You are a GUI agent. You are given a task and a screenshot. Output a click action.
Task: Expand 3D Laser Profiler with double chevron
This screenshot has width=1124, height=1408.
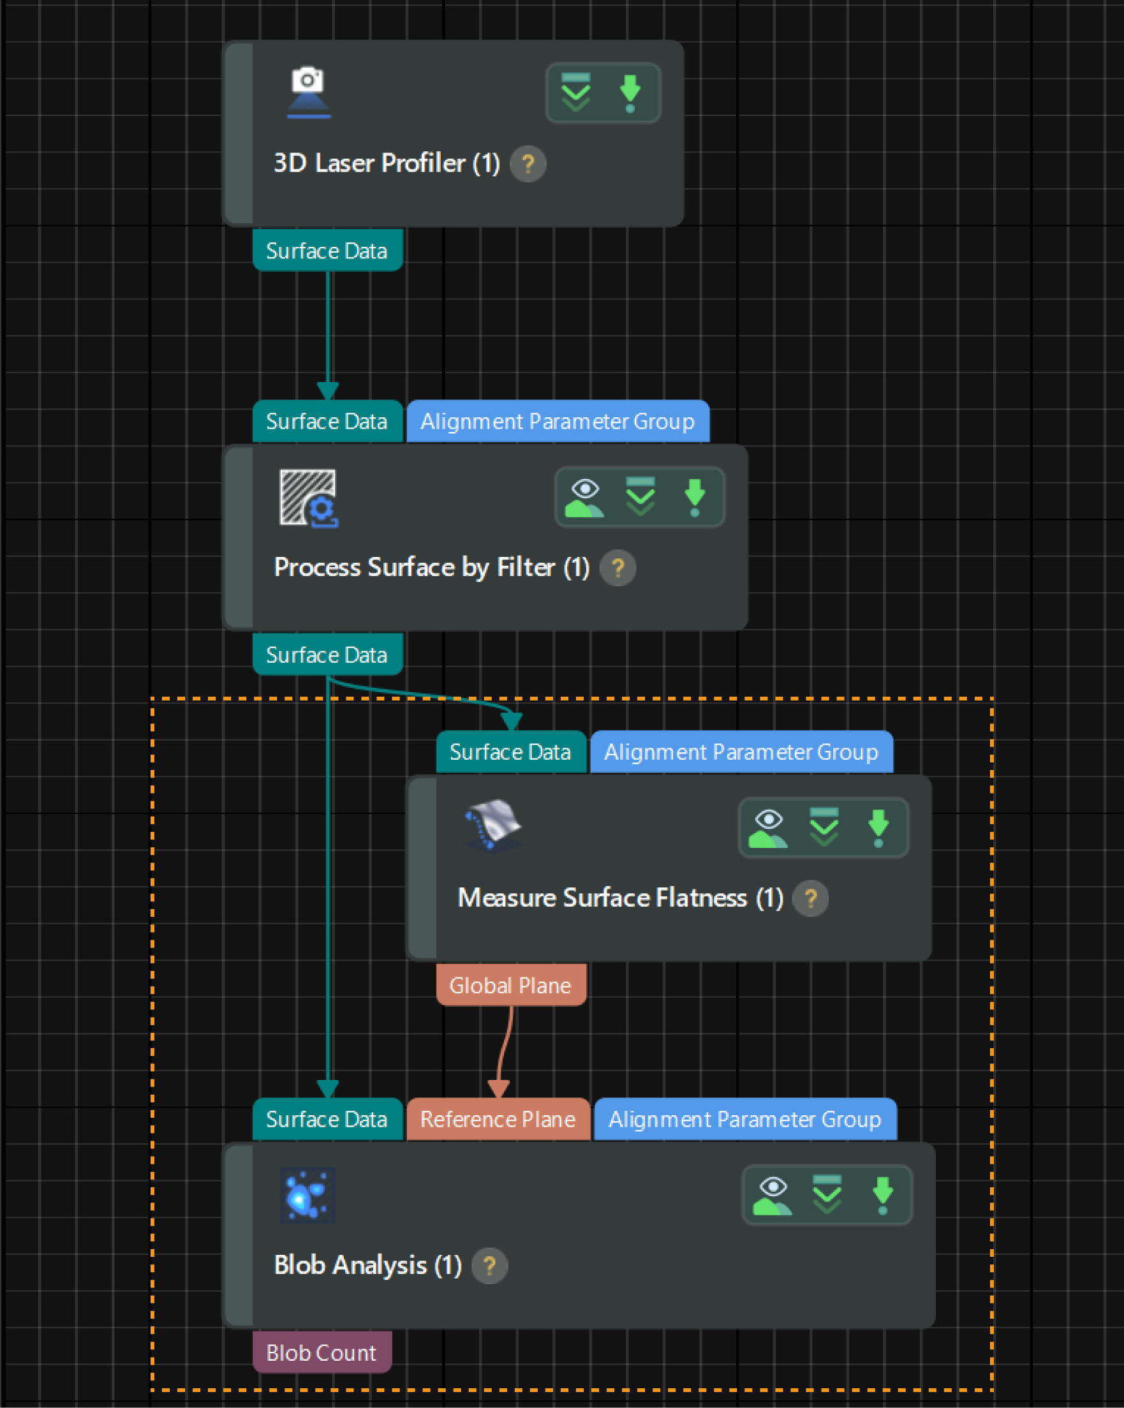[x=575, y=93]
